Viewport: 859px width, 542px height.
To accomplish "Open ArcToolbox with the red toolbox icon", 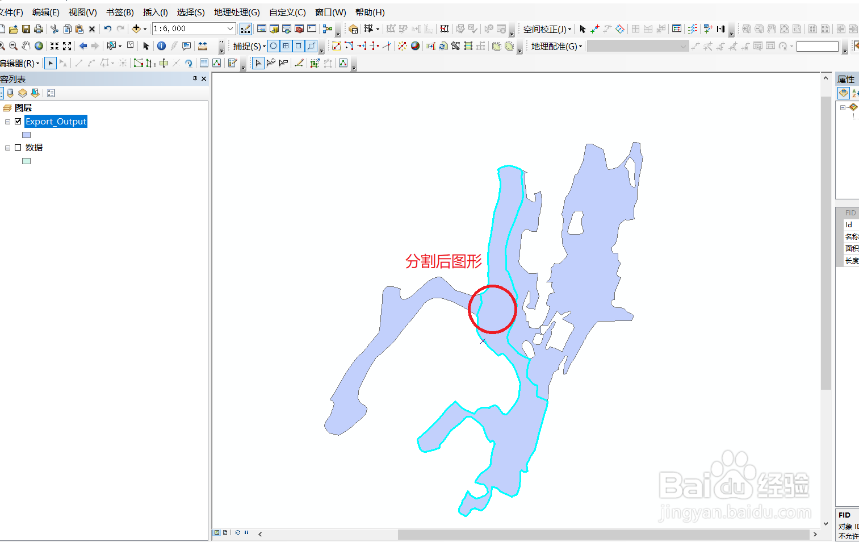I will click(x=299, y=28).
